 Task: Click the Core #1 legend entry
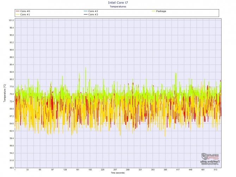(x=23, y=14)
